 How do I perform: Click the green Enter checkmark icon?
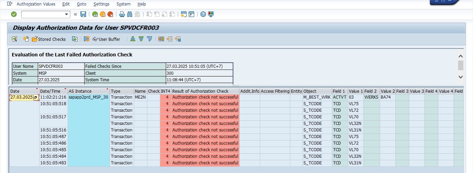[14, 14]
